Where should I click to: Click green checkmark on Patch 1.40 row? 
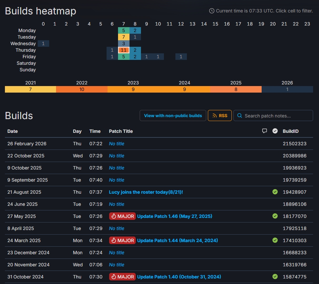point(275,276)
